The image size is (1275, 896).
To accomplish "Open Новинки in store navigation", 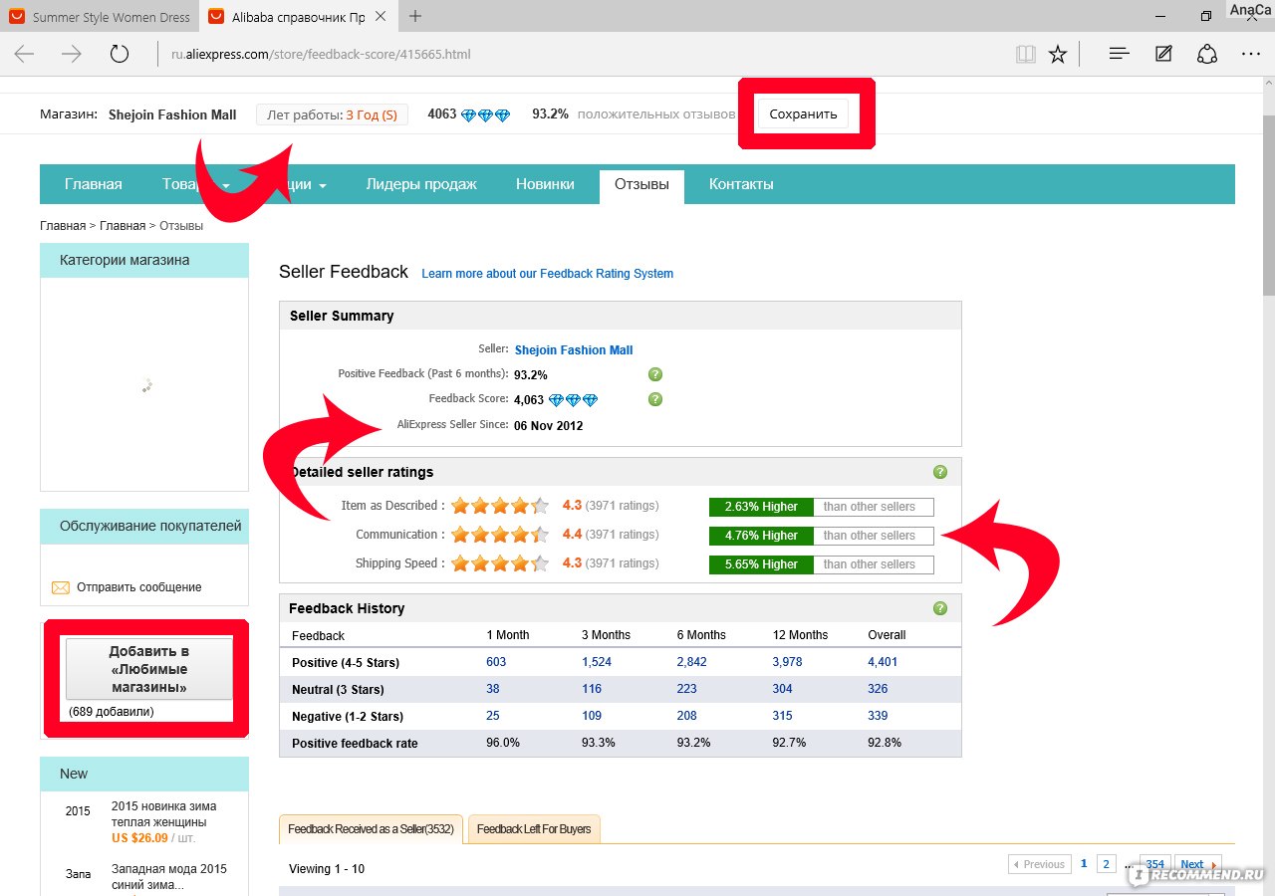I will coord(545,184).
